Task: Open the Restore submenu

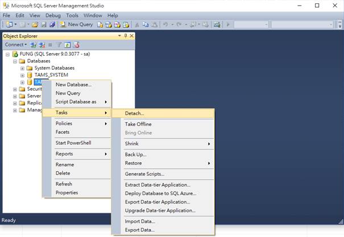Action: point(163,163)
